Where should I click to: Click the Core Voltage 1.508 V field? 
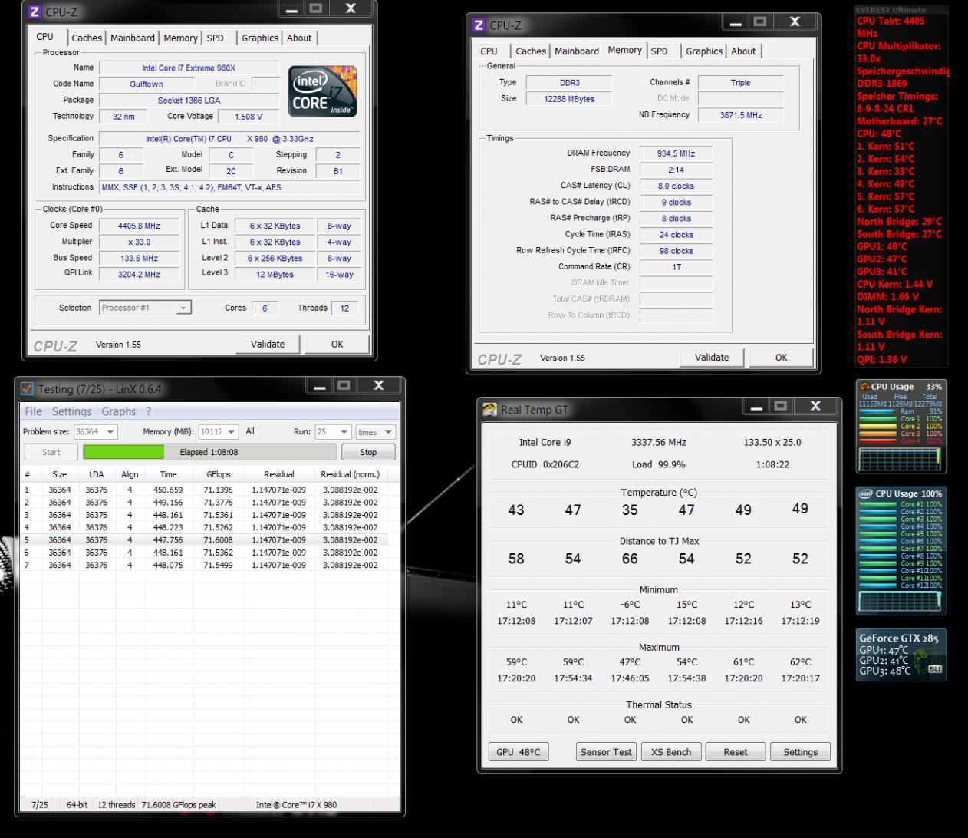248,117
